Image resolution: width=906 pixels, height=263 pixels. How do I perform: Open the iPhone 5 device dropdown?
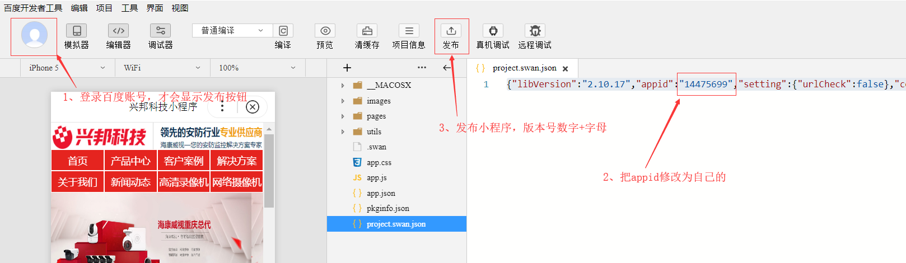67,68
